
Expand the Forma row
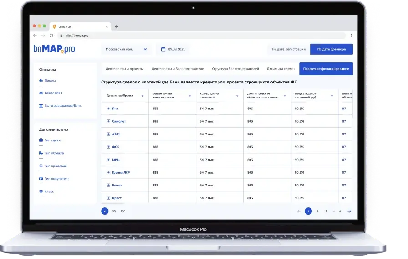[x=108, y=185]
